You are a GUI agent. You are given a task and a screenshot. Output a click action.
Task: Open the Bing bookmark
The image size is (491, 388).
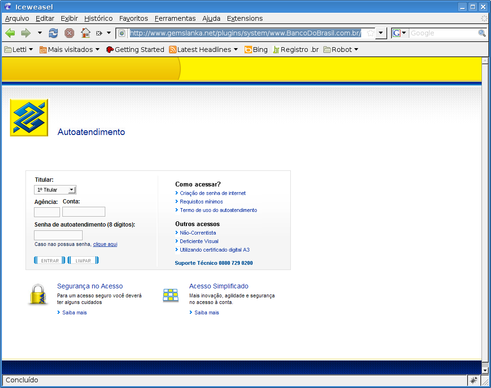pos(256,50)
